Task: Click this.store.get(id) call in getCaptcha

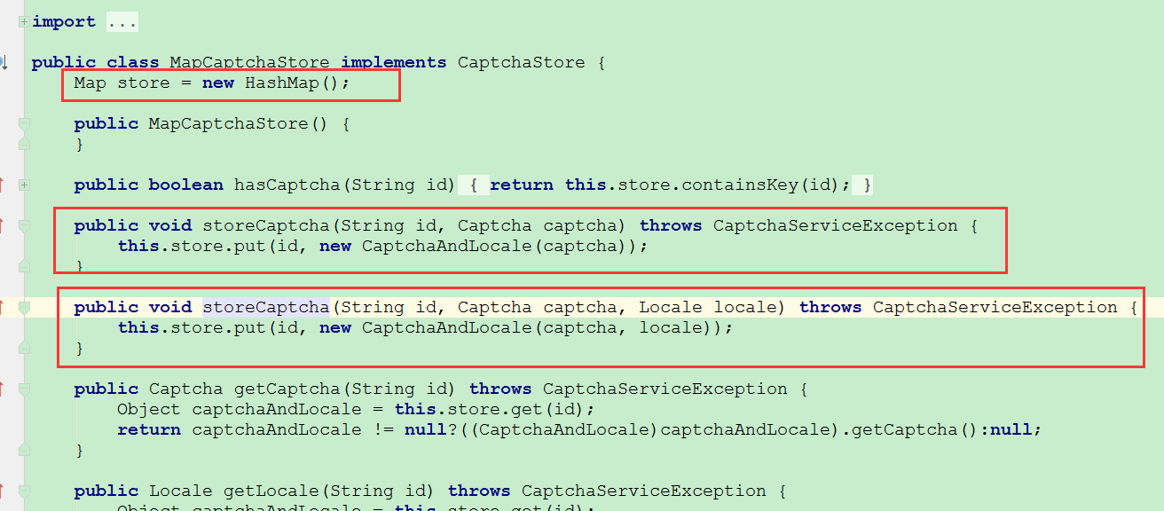Action: tap(490, 409)
